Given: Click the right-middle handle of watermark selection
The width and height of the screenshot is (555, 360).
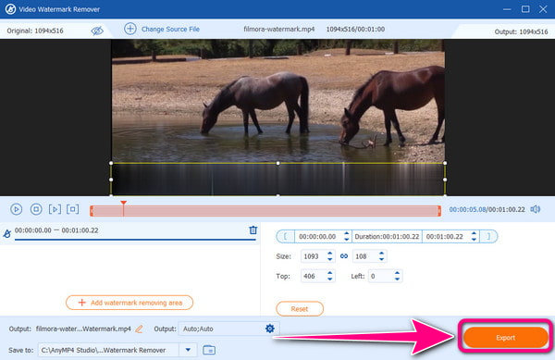Looking at the screenshot, I should point(445,180).
